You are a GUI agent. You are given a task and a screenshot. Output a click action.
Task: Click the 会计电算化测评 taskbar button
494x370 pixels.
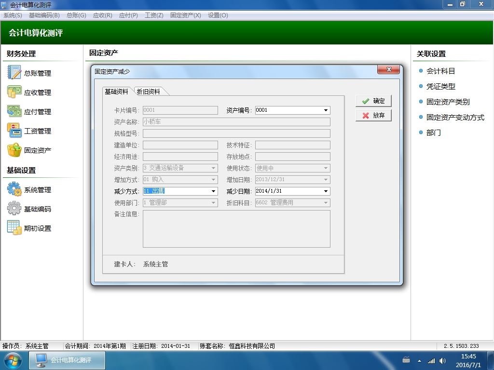point(67,360)
